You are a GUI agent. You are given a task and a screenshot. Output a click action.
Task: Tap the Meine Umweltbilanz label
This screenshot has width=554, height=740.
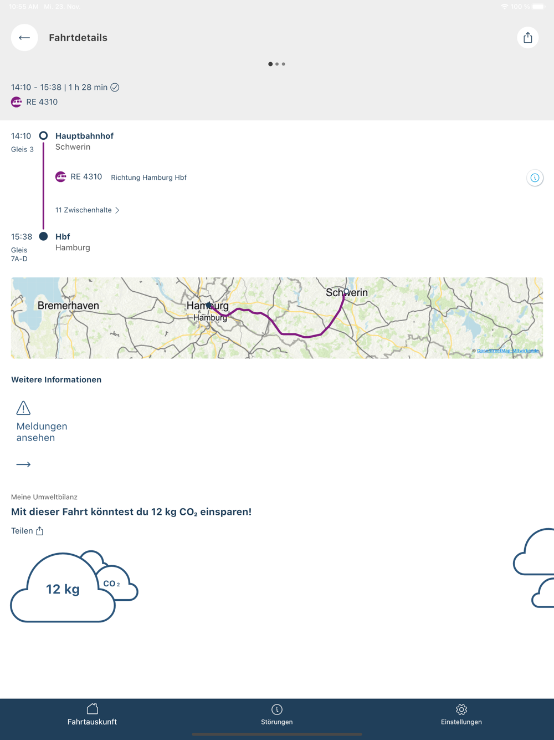44,497
